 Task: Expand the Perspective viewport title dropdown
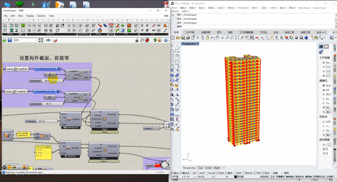pos(198,44)
